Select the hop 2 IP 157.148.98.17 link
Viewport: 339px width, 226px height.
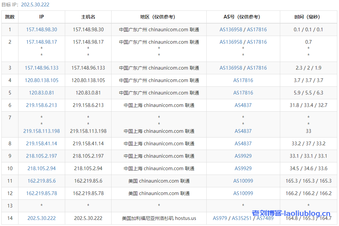(41, 42)
